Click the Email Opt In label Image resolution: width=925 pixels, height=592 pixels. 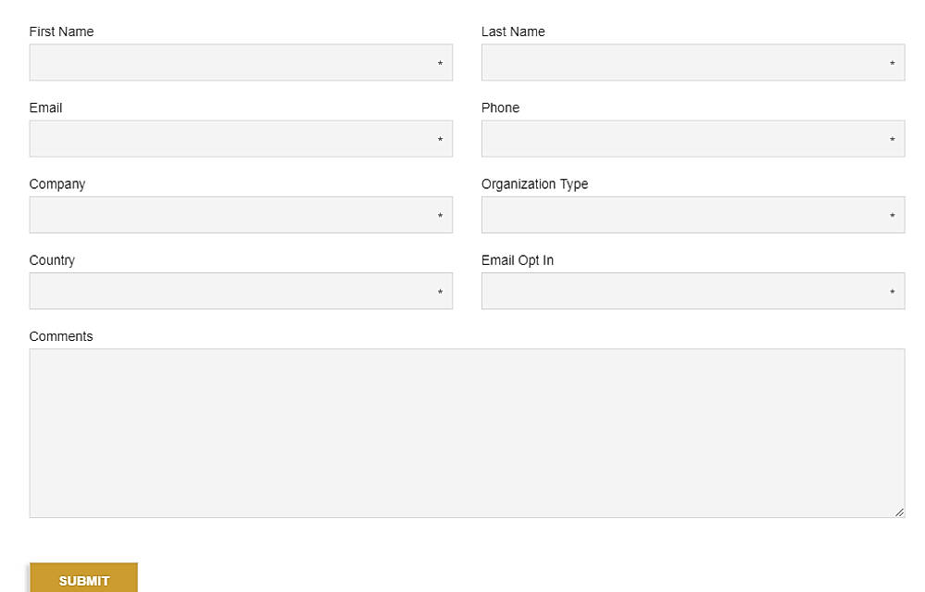(517, 259)
